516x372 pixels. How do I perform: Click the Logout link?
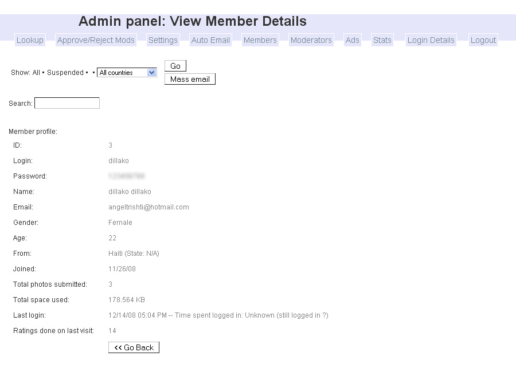pyautogui.click(x=483, y=40)
